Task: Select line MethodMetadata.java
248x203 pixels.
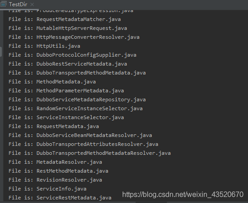Action: pos(52,82)
